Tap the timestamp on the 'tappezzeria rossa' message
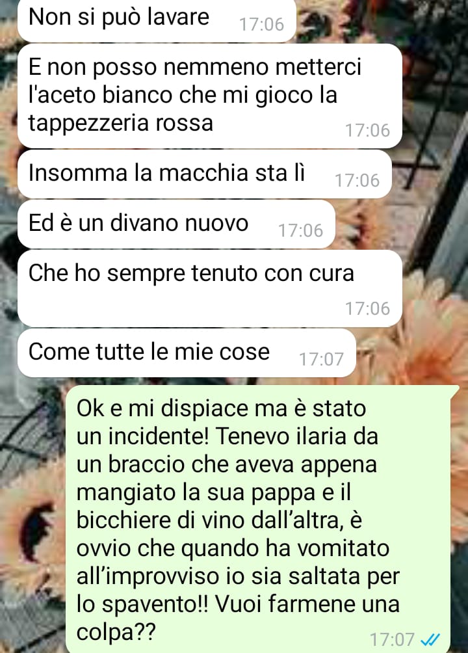The height and width of the screenshot is (653, 468). (x=368, y=130)
